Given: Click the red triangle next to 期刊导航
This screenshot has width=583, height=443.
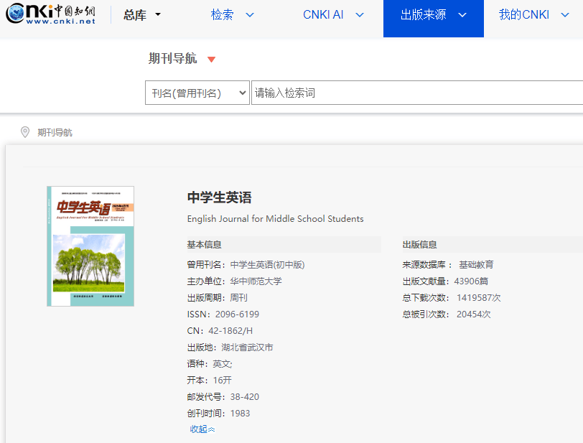Looking at the screenshot, I should pyautogui.click(x=211, y=60).
